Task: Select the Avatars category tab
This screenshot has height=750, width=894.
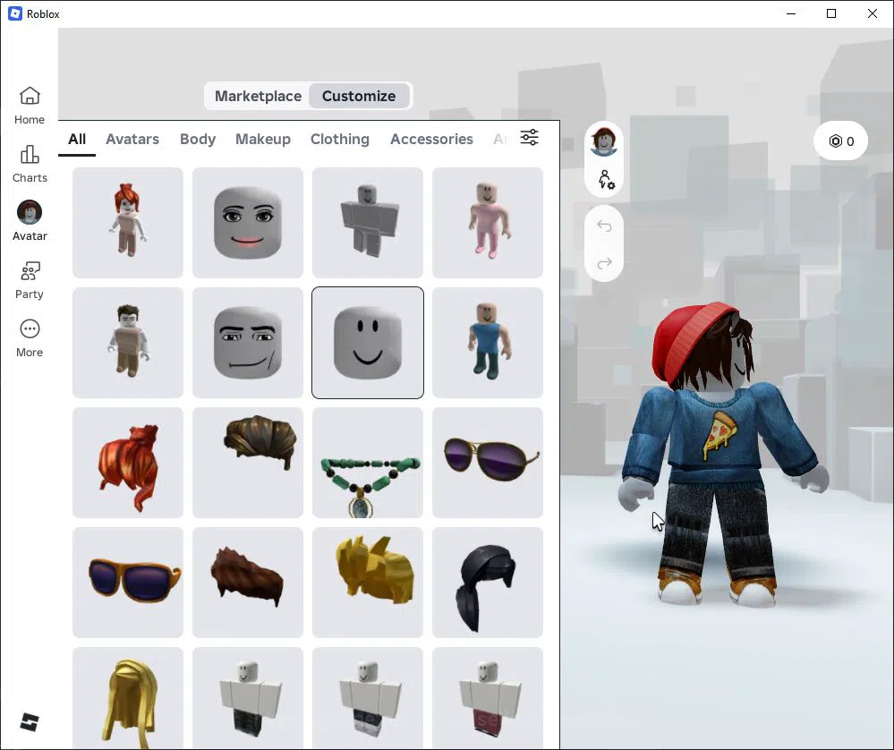Action: 132,139
